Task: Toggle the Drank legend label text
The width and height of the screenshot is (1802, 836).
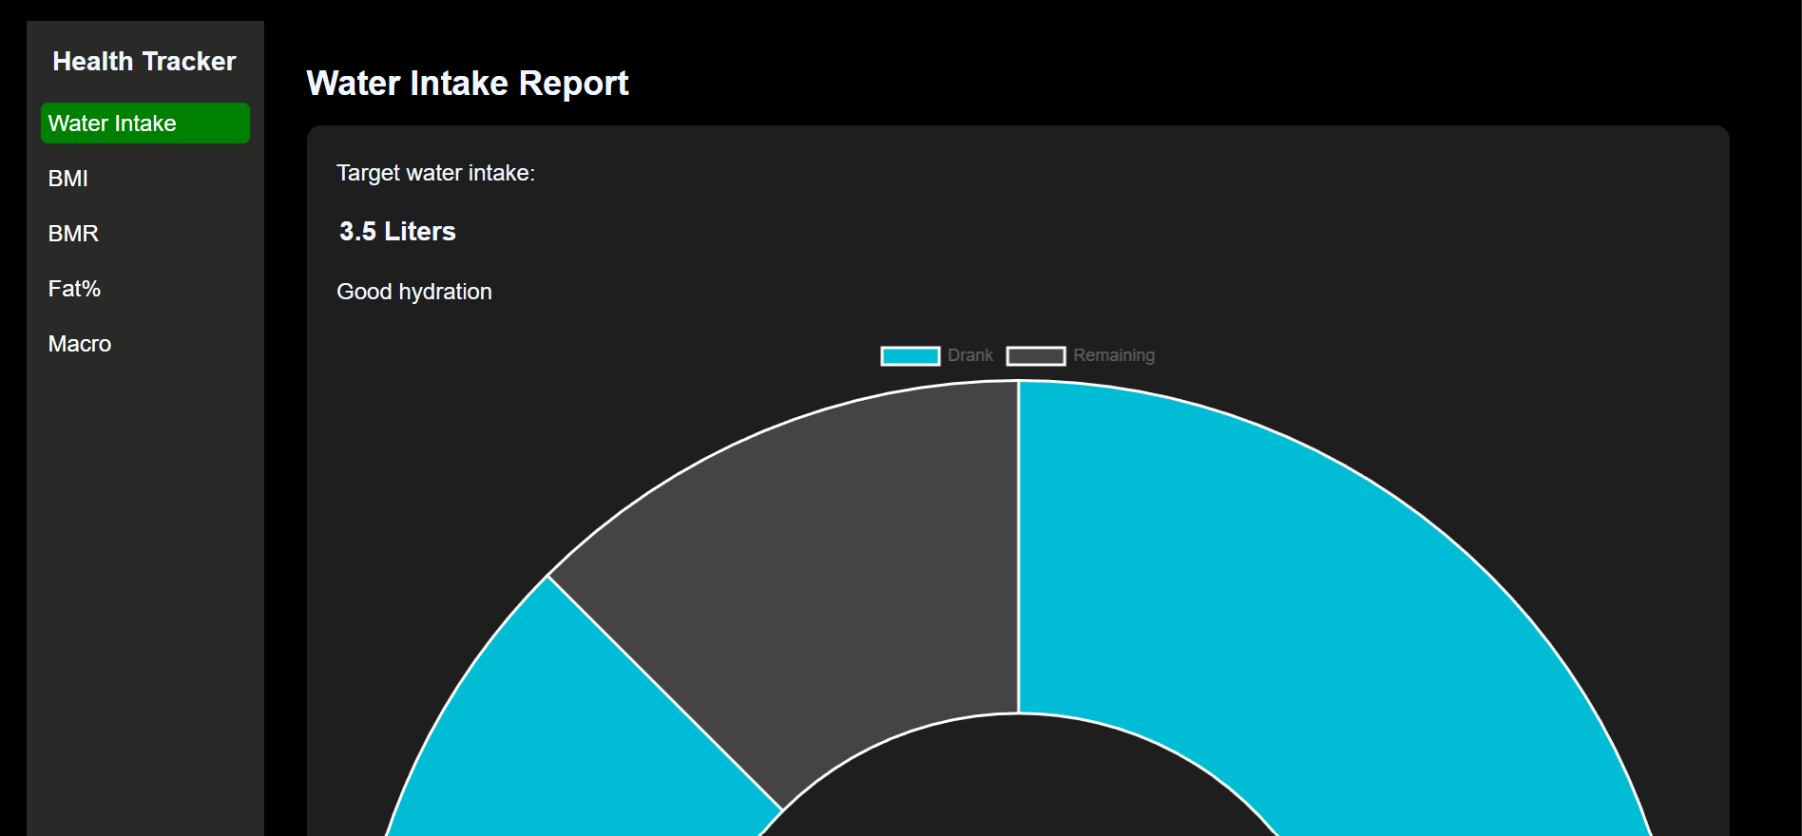Action: tap(969, 355)
